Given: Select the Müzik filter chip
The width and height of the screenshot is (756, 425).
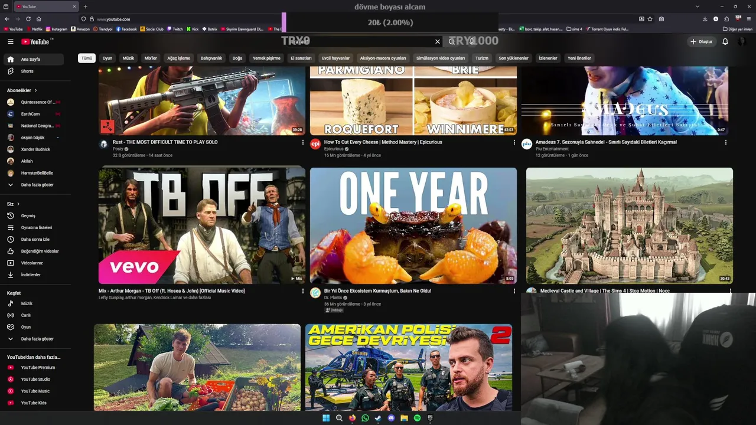Looking at the screenshot, I should 128,58.
